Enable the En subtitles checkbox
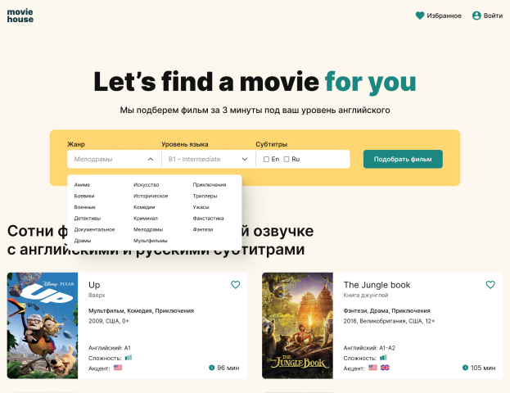This screenshot has width=510, height=393. tap(266, 159)
